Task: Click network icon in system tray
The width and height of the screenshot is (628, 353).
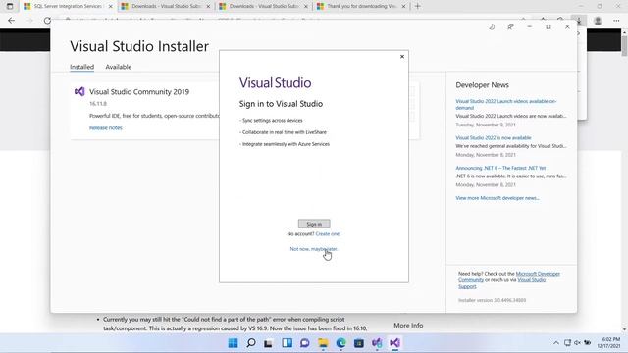Action: pyautogui.click(x=567, y=343)
